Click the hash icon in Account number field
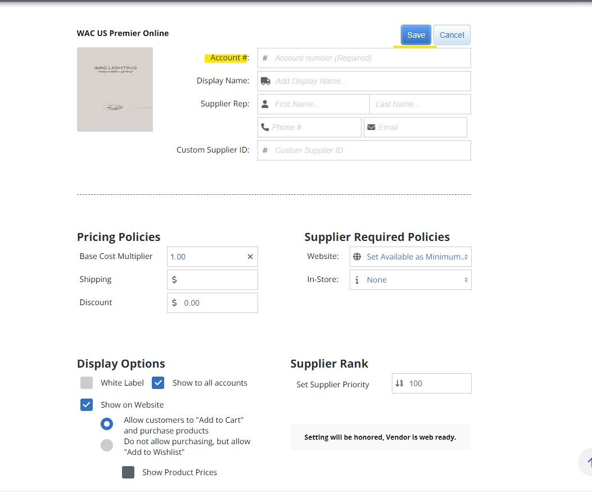This screenshot has height=492, width=592. click(265, 58)
